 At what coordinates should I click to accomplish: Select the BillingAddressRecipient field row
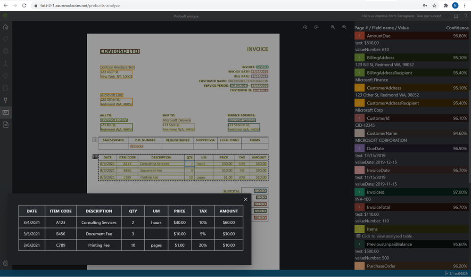pos(412,73)
